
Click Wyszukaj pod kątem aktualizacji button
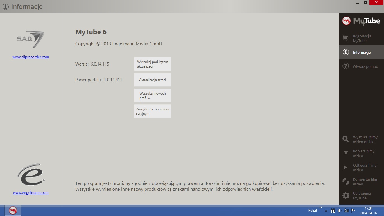[153, 64]
